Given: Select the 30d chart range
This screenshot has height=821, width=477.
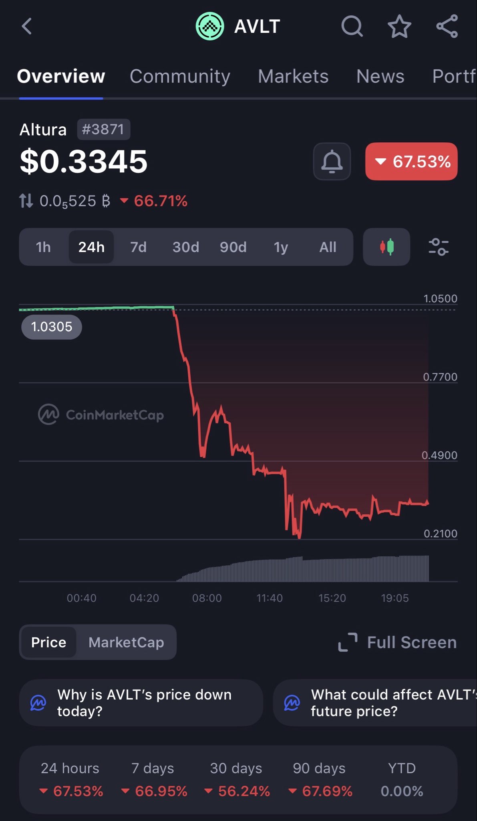Looking at the screenshot, I should pos(186,247).
